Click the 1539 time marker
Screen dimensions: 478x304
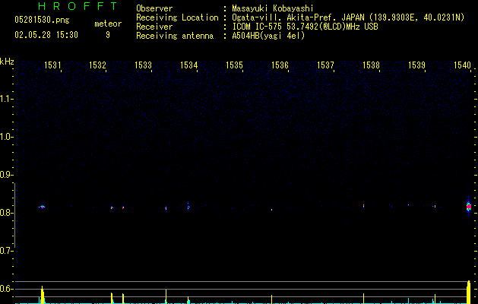(416, 65)
